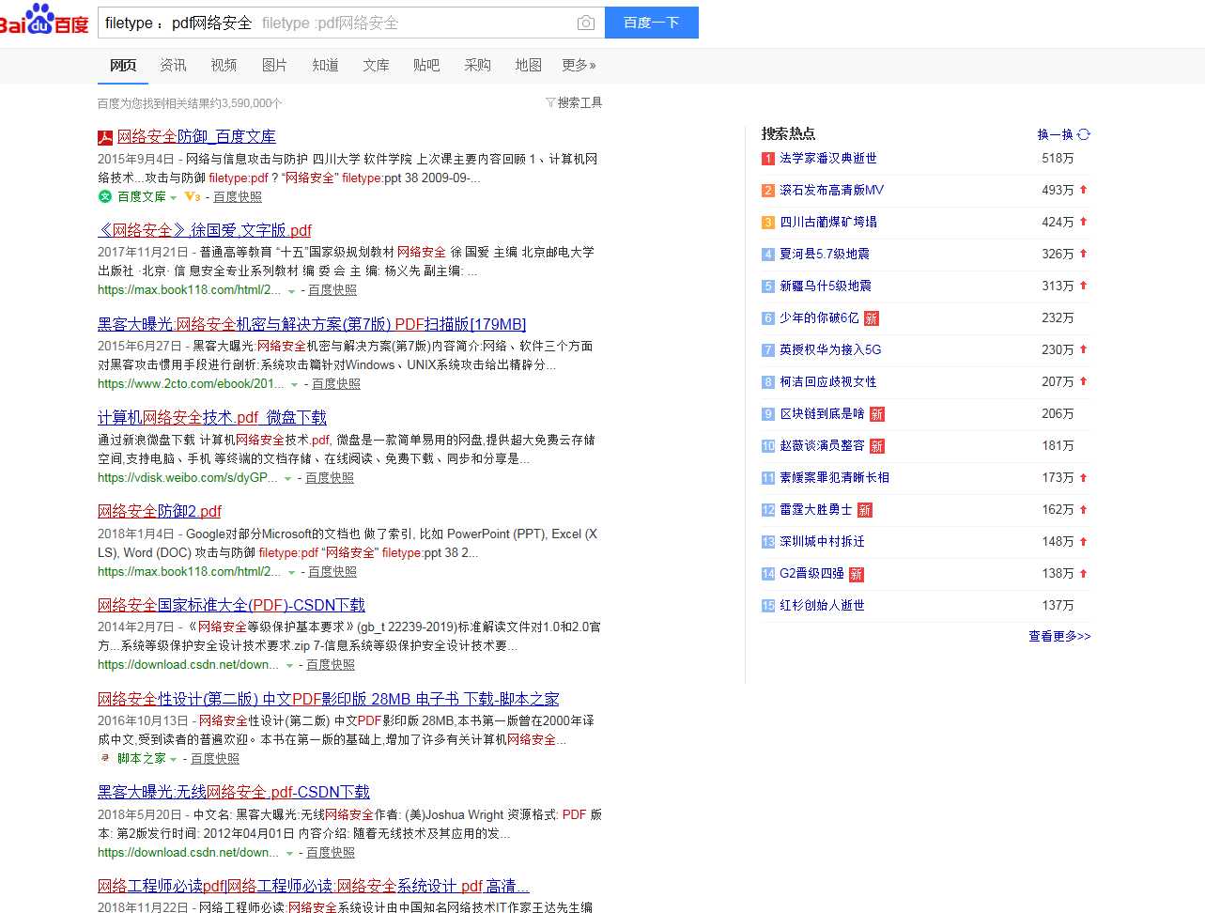Open result 网络安全国家标准大全(PDF)-CSDN下载
The height and width of the screenshot is (913, 1205).
[231, 605]
